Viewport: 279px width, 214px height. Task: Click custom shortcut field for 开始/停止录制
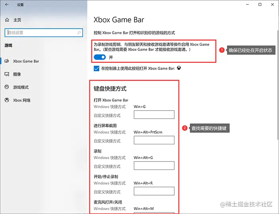[x=154, y=191]
